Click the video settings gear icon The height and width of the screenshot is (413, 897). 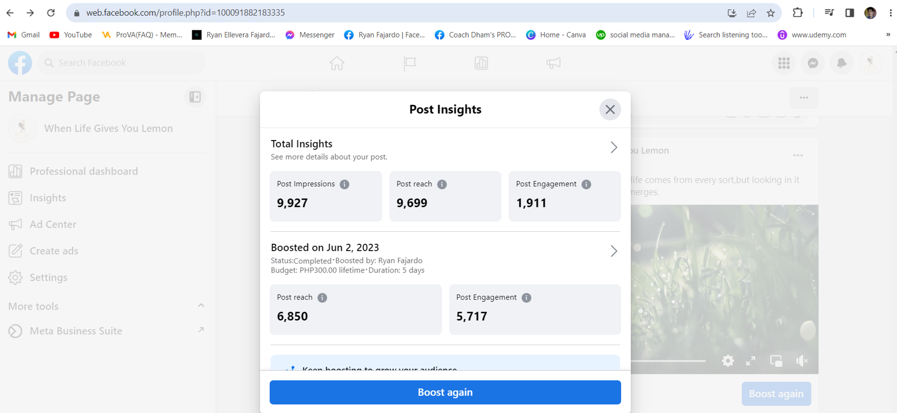pyautogui.click(x=728, y=361)
